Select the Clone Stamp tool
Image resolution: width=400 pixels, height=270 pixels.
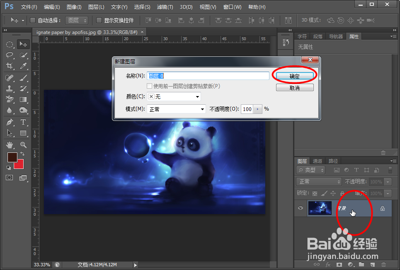click(10, 89)
